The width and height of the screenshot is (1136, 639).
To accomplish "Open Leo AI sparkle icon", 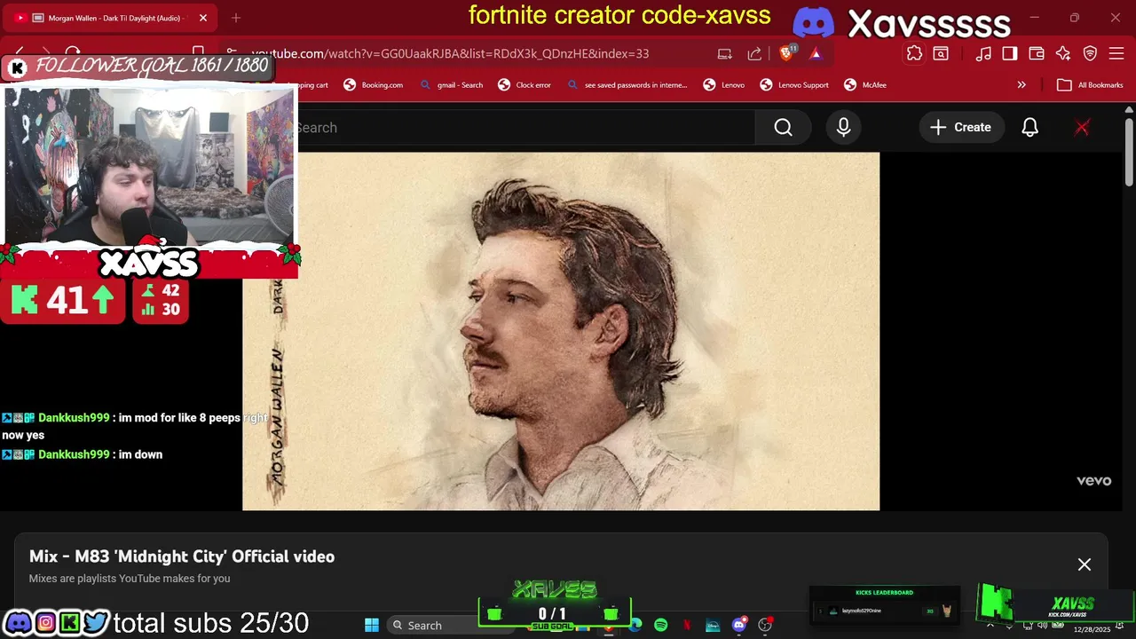I will click(1063, 53).
